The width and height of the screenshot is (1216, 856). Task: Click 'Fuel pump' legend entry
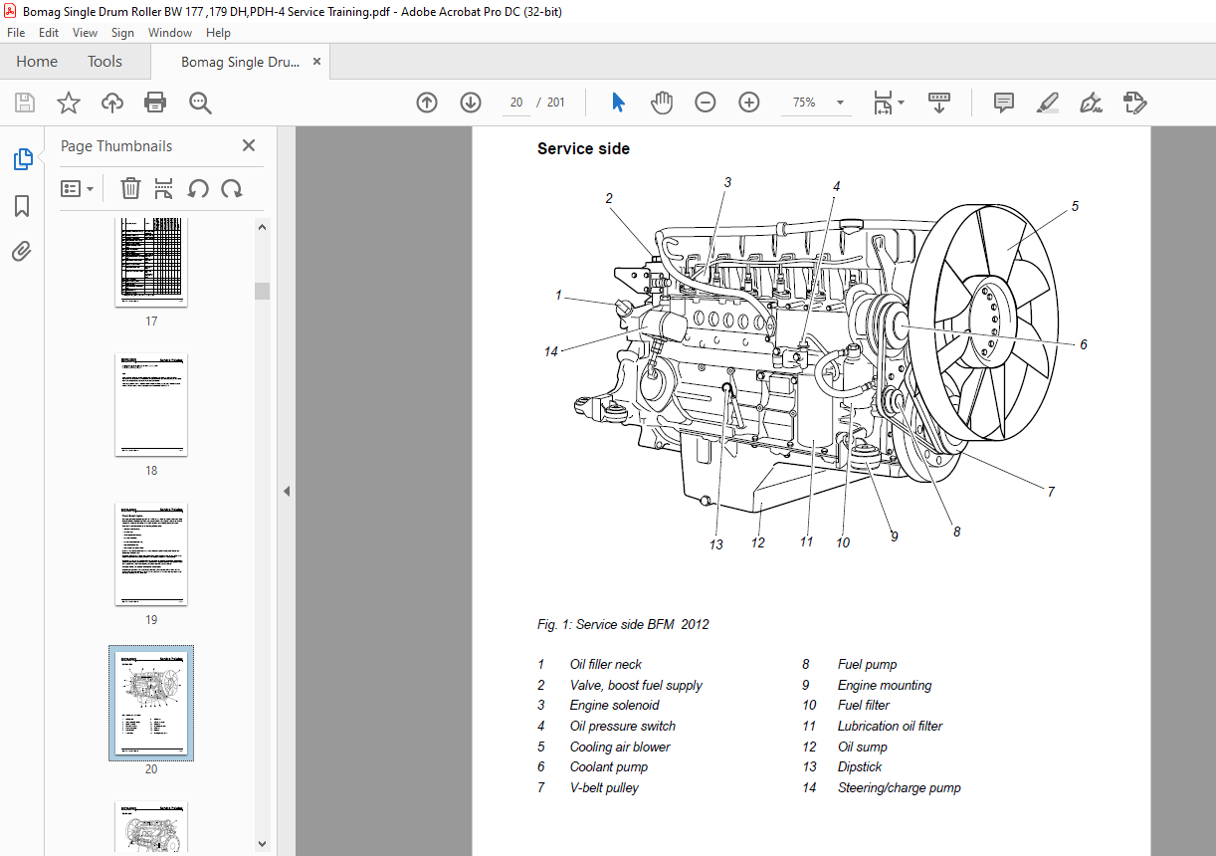(867, 664)
